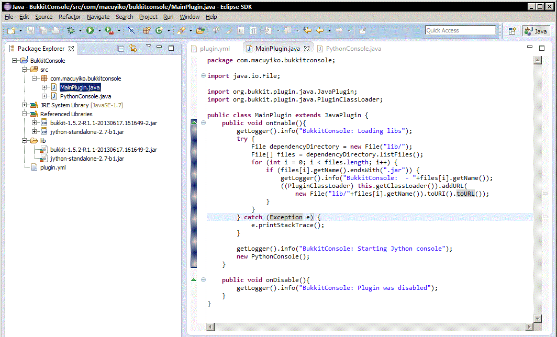Close the Package Explorer view tab
557x337 pixels.
click(71, 49)
